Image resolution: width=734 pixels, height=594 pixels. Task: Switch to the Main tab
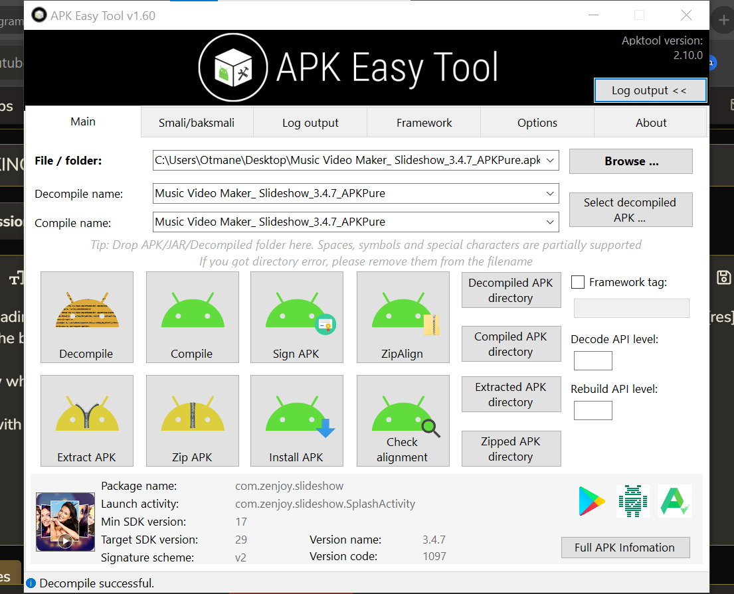point(83,121)
